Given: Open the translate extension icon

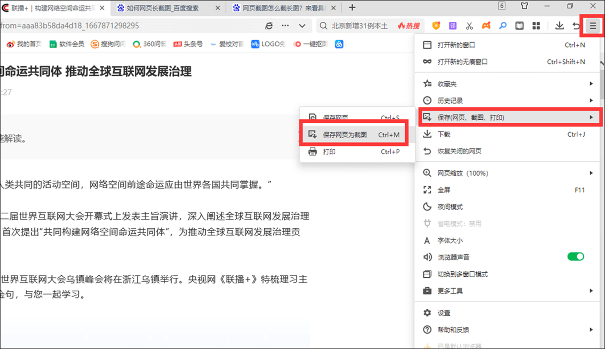Looking at the screenshot, I should (453, 26).
